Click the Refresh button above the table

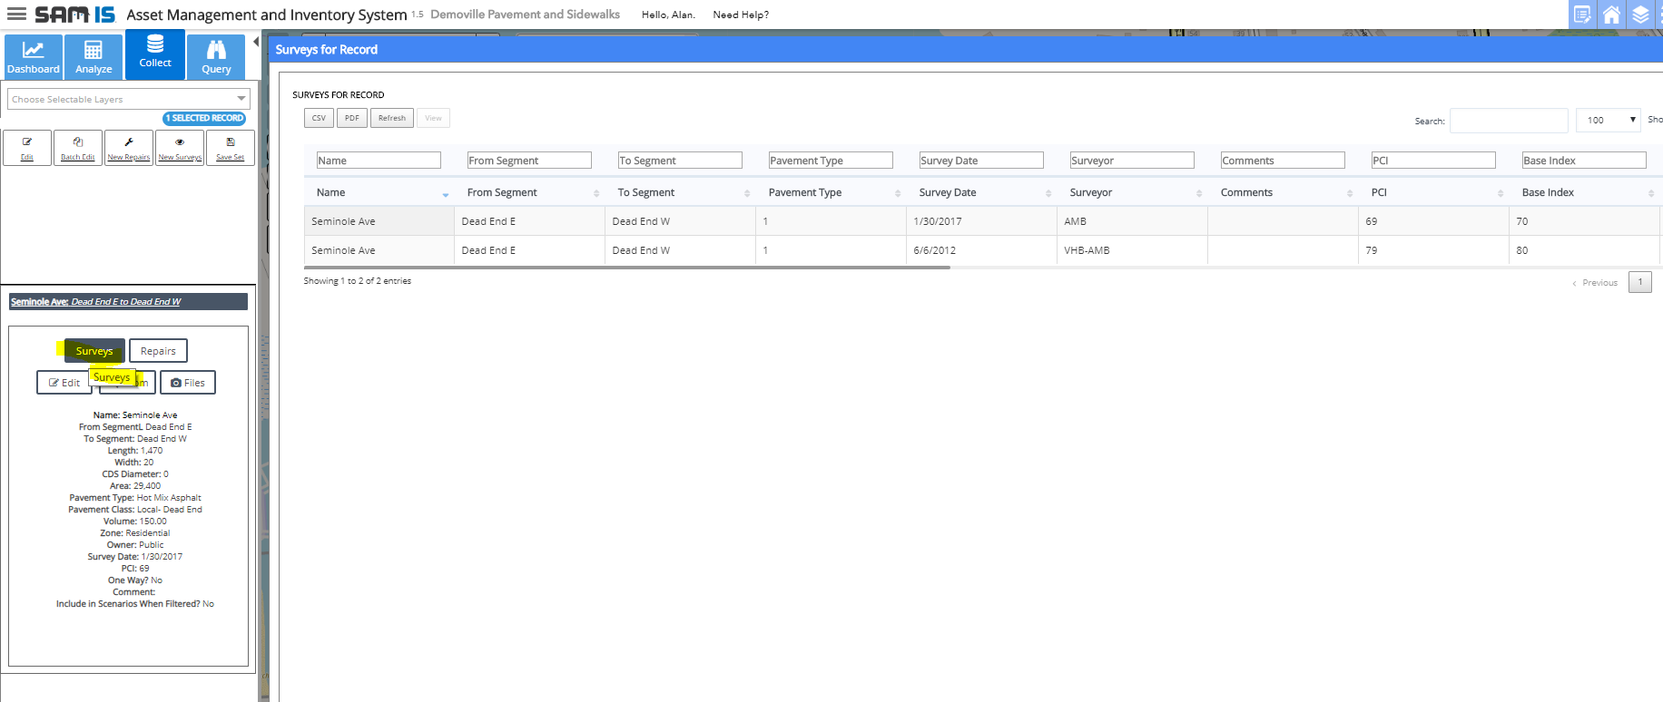392,118
